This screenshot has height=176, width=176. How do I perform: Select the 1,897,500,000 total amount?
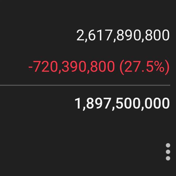[x=122, y=104]
